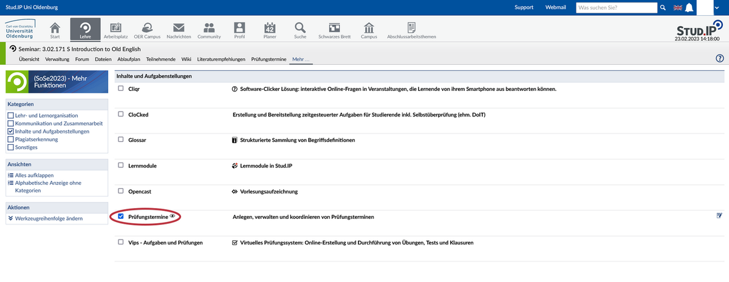This screenshot has height=282, width=729.
Task: Select Alphabetische Anzeige ohne Kategorien
Action: point(48,186)
